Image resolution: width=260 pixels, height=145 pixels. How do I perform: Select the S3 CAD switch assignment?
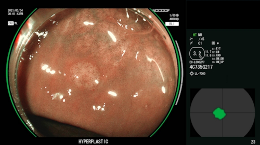pyautogui.click(x=218, y=55)
